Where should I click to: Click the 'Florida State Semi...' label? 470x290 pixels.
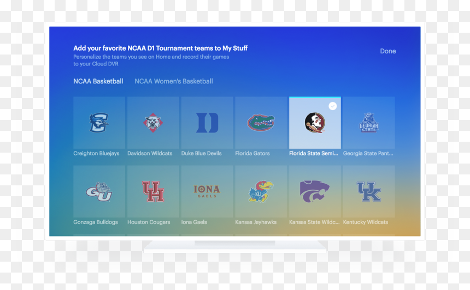[x=314, y=153]
